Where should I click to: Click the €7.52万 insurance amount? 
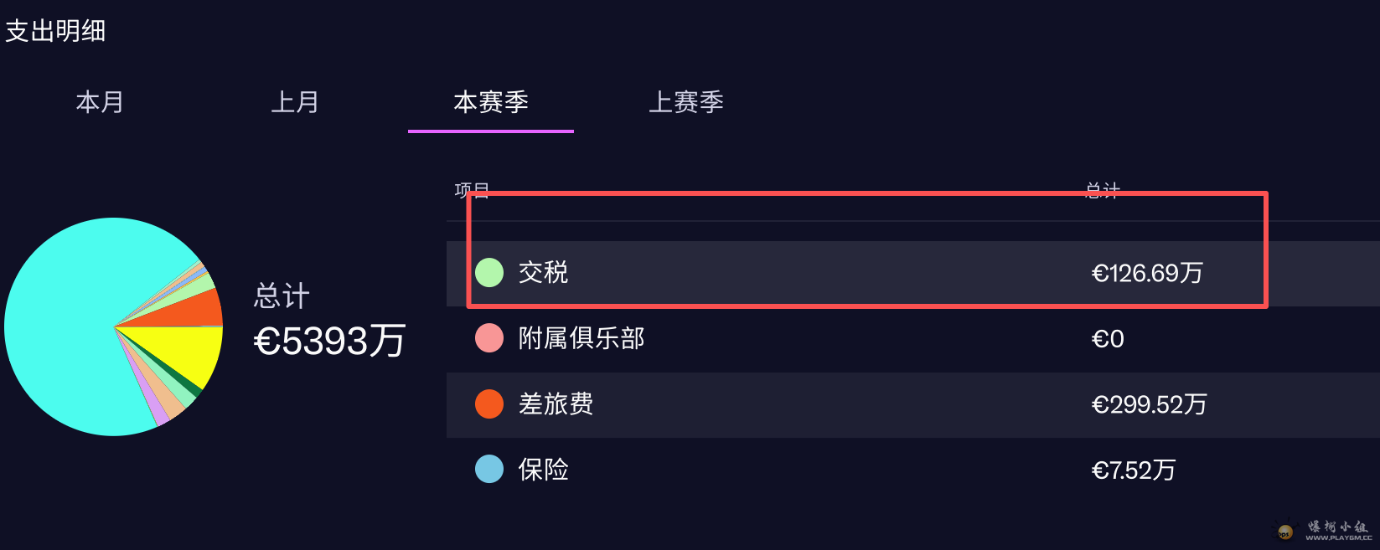pyautogui.click(x=1133, y=470)
